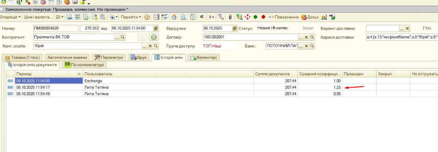Clear the Банк field
This screenshot has width=438, height=152.
(306, 46)
